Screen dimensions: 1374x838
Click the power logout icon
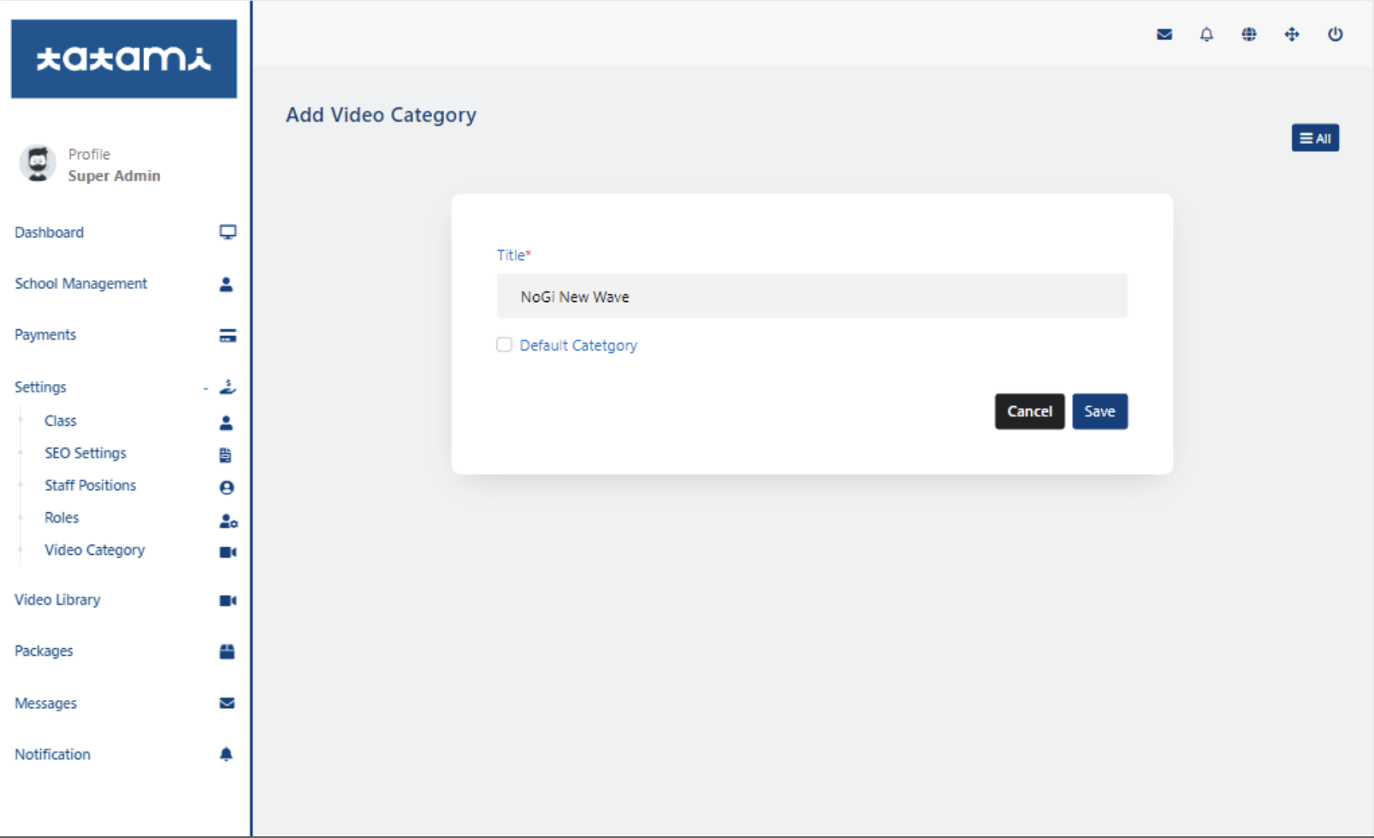pos(1335,34)
